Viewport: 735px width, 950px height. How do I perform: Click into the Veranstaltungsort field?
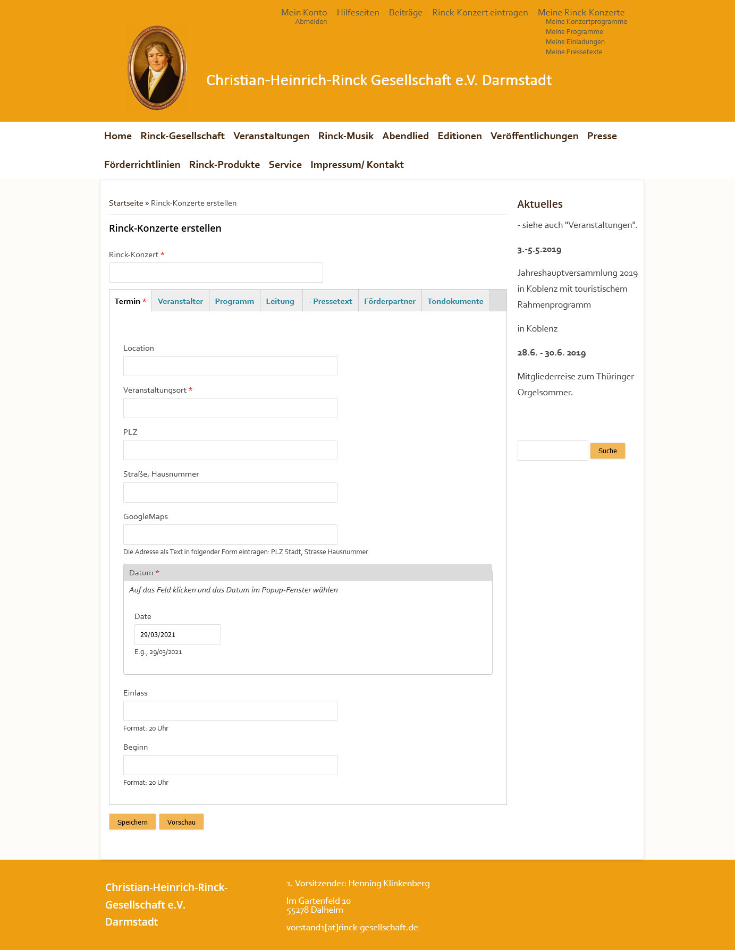pos(230,408)
